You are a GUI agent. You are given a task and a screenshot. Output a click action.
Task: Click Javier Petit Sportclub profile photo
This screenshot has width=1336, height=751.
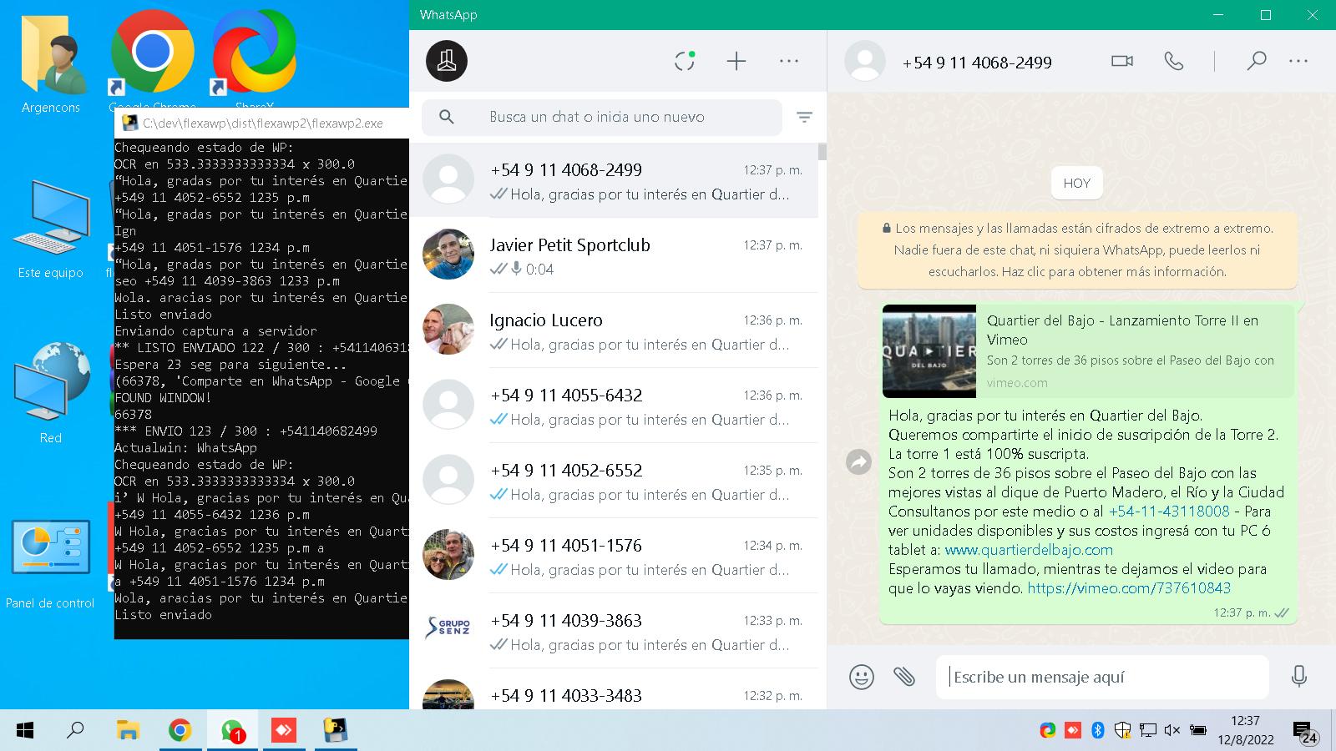[448, 254]
